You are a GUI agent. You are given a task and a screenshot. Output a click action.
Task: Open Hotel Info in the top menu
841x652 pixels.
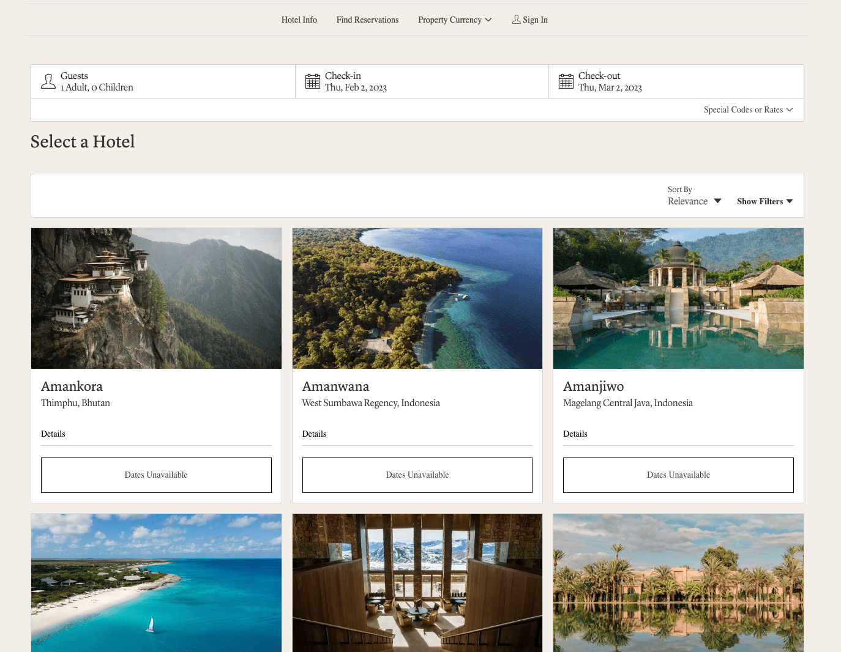[299, 20]
